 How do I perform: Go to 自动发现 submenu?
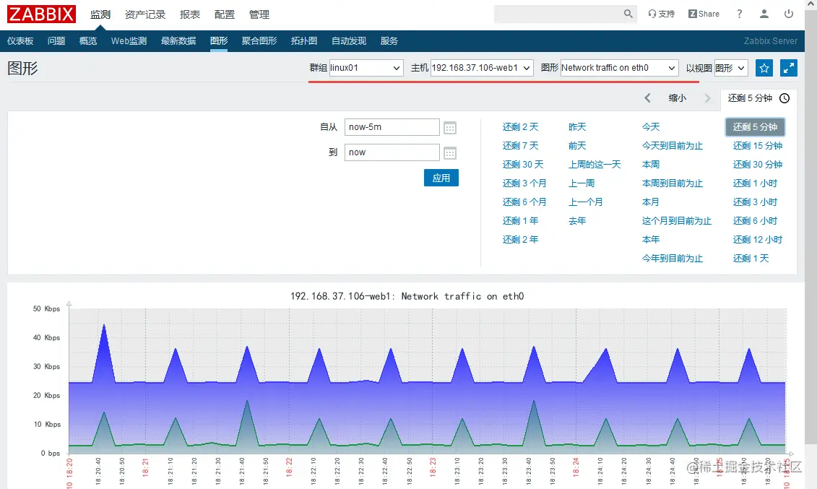coord(349,40)
